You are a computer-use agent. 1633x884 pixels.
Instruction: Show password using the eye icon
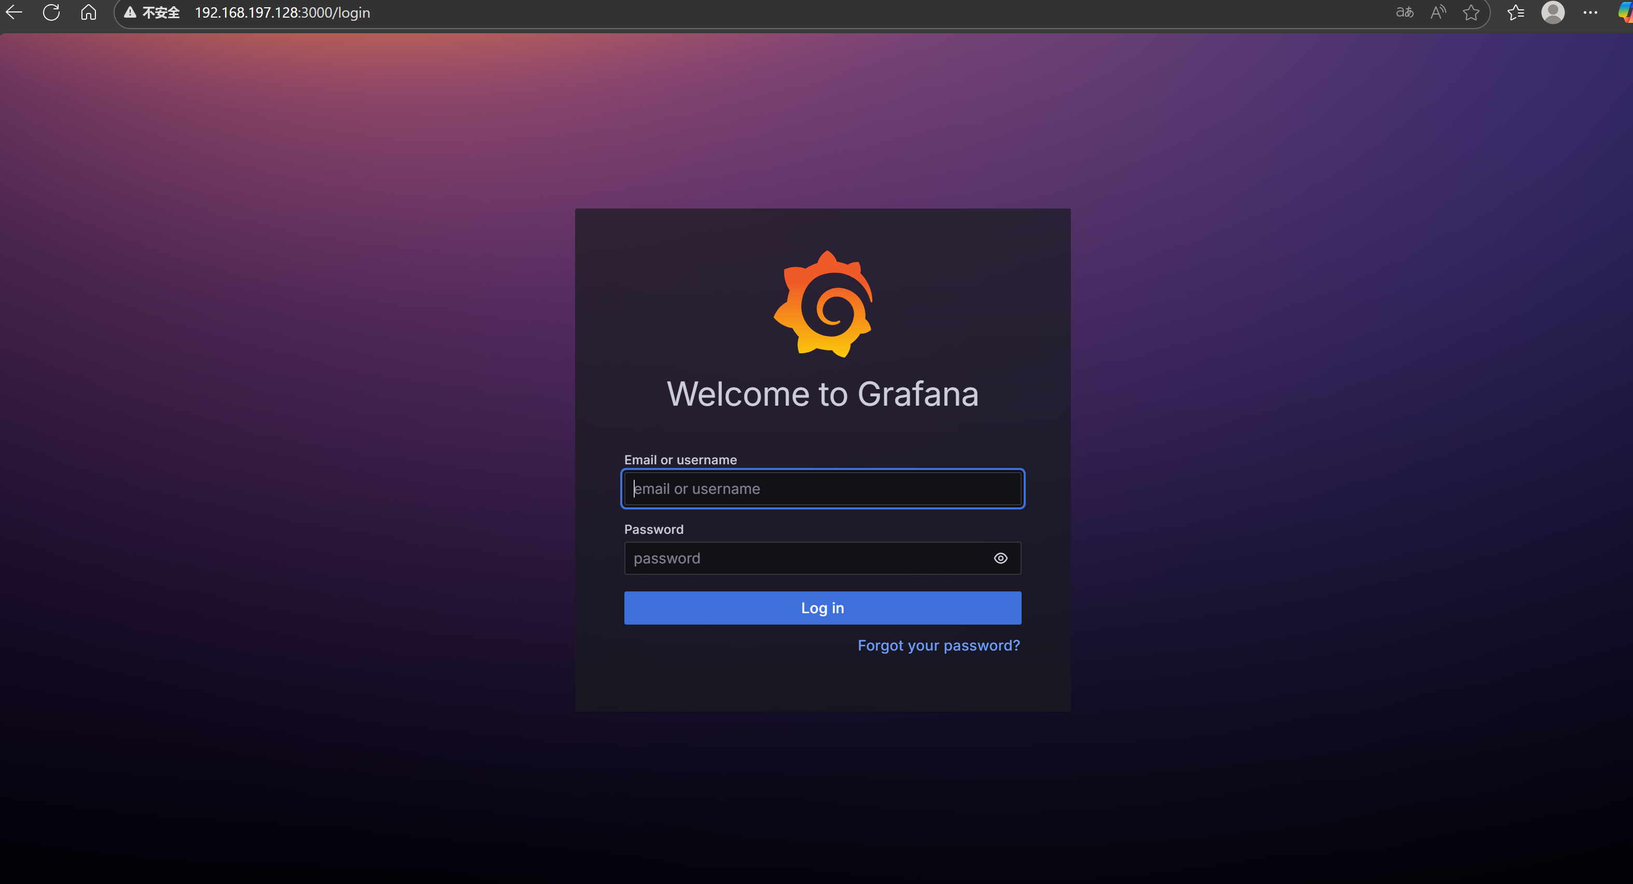tap(1000, 558)
